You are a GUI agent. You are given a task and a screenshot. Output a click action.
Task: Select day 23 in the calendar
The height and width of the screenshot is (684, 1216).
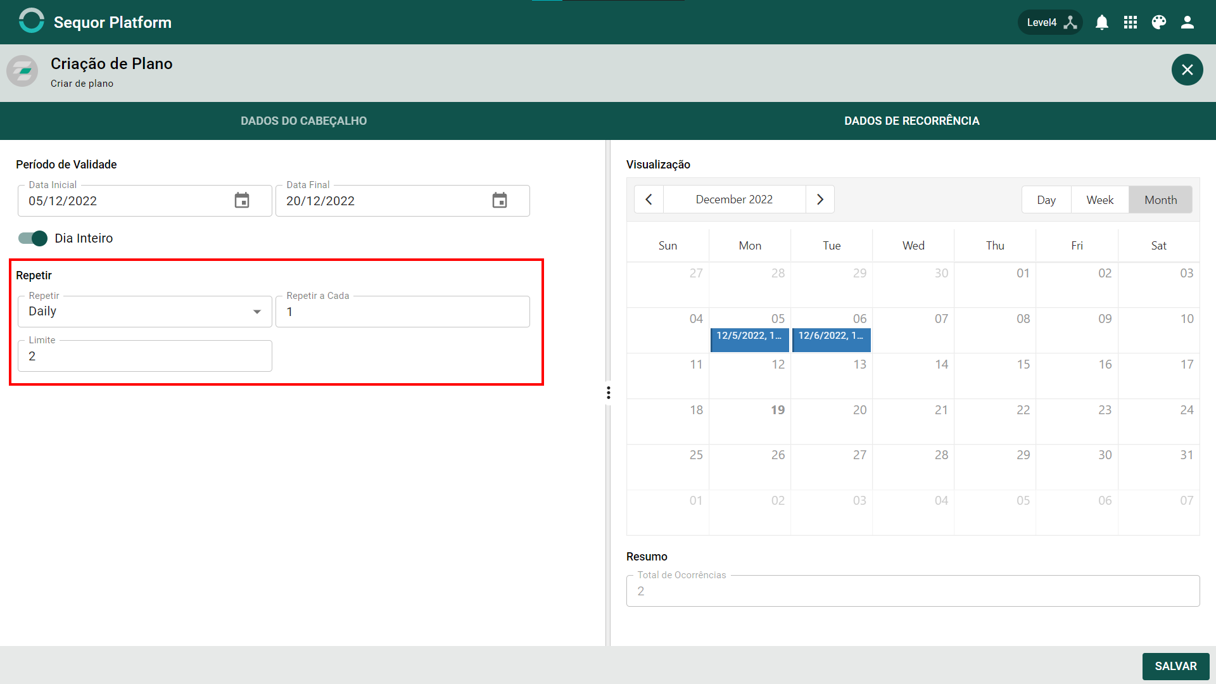pyautogui.click(x=1077, y=421)
